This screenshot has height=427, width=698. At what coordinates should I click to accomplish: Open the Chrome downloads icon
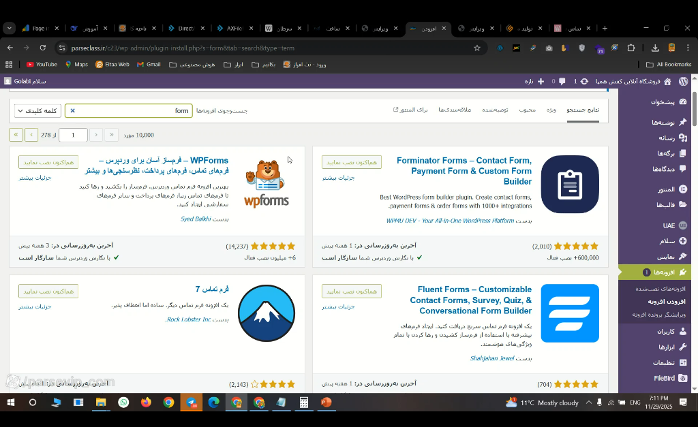(x=655, y=48)
